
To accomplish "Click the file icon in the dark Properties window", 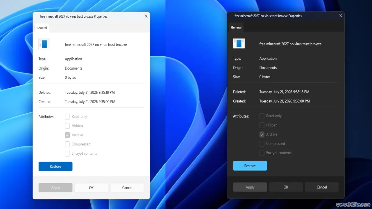I will [239, 43].
